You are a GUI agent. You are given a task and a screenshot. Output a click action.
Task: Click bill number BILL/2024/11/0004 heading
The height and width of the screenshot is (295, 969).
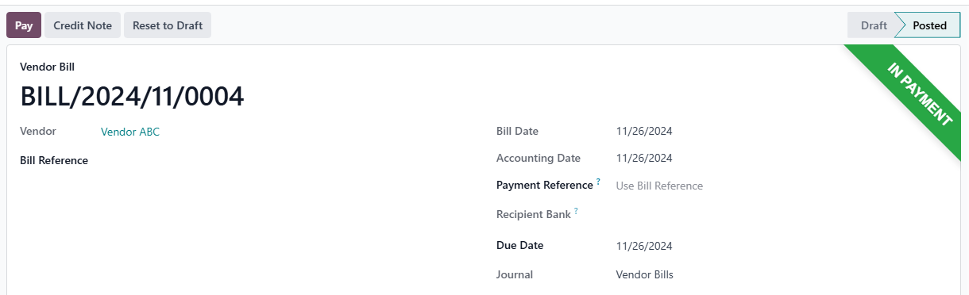pos(132,96)
